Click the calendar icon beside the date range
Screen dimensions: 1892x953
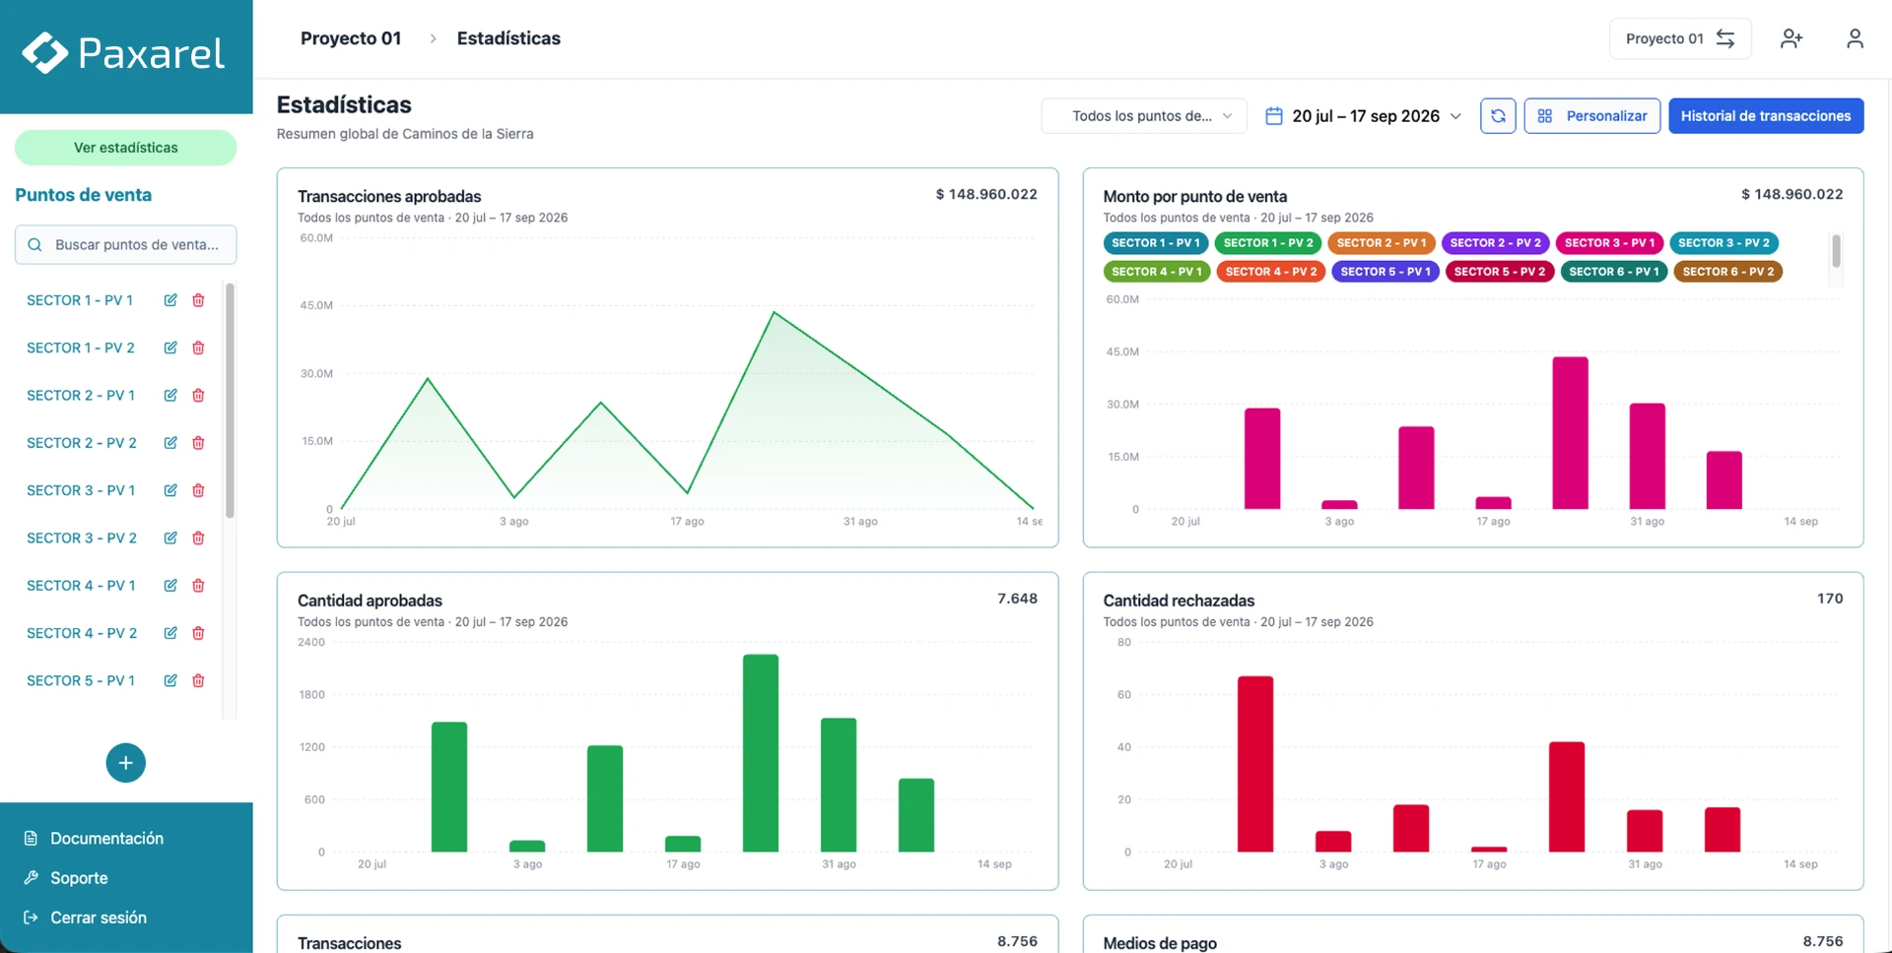tap(1274, 116)
